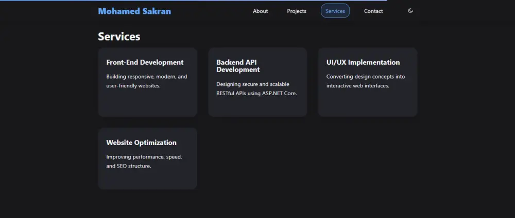The height and width of the screenshot is (218, 515).
Task: Click the "user-friendly websites." text line
Action: click(x=133, y=86)
